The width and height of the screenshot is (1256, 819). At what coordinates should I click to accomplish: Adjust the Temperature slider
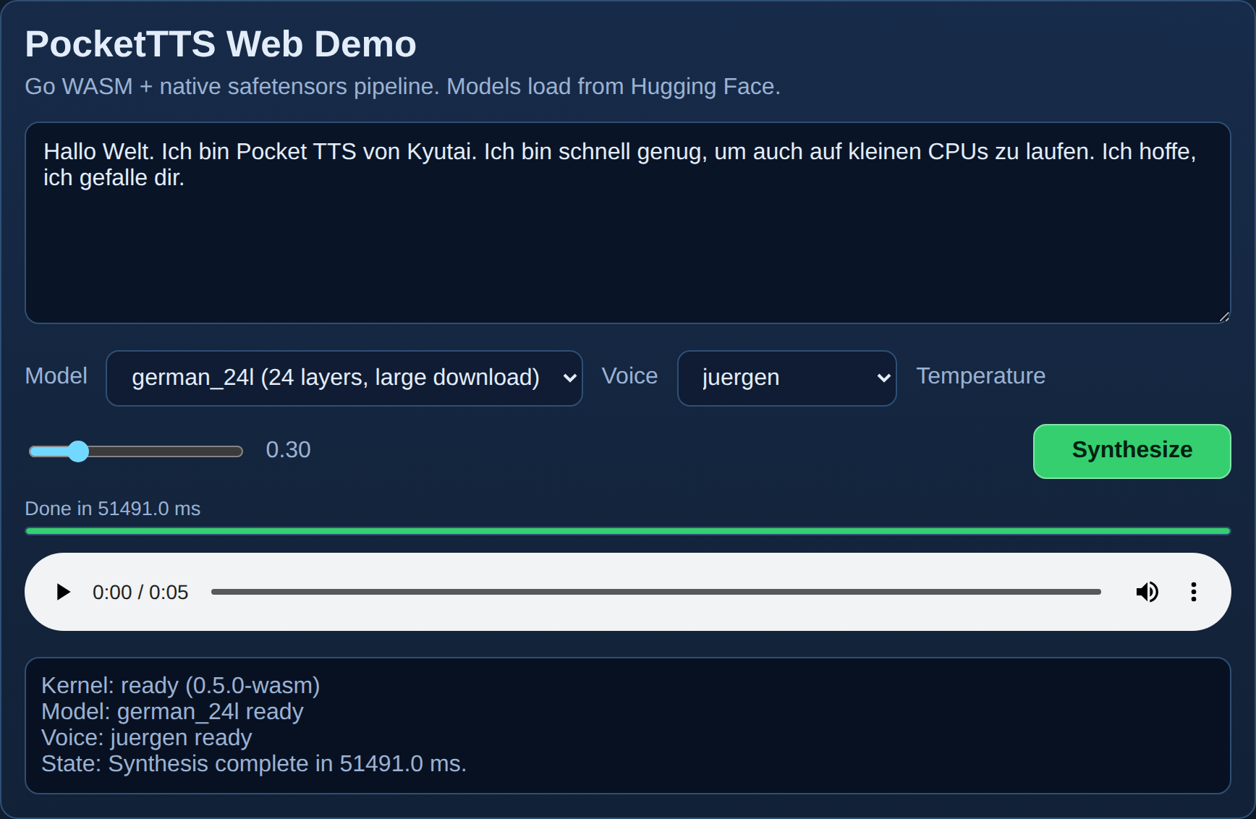tap(136, 451)
